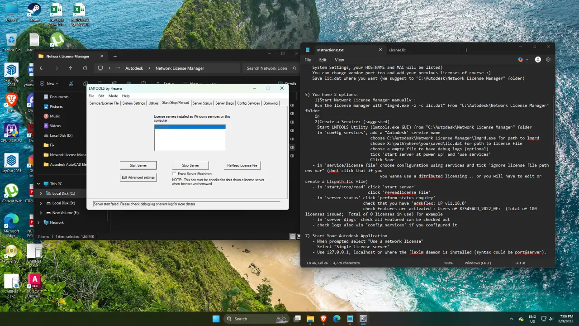Open Documents in the Explorer sidebar
The height and width of the screenshot is (326, 579).
click(59, 97)
